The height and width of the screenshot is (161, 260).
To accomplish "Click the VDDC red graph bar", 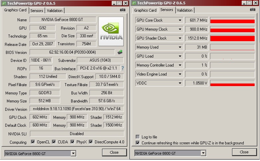I will 232,85.
